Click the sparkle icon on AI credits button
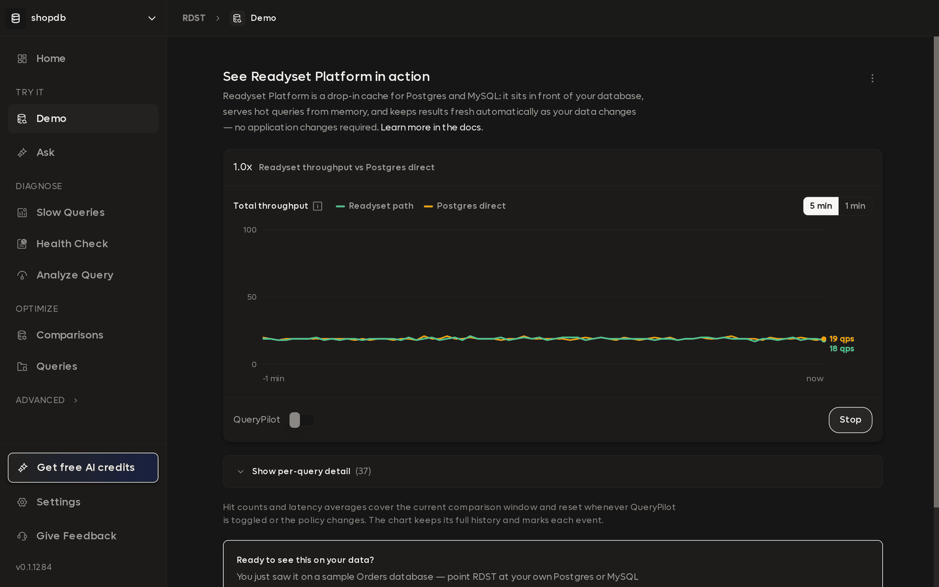This screenshot has width=939, height=587. coord(23,468)
